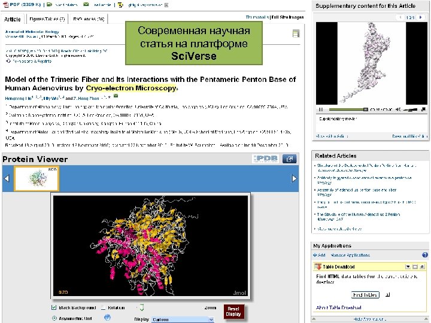Select the 3IZO protein thumbnail
Image resolution: width=431 pixels, height=323 pixels.
[x=37, y=178]
